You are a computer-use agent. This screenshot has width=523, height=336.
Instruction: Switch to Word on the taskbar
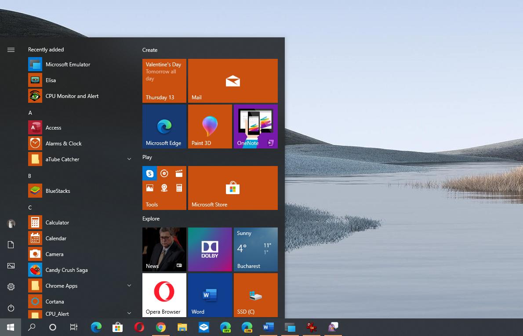tap(268, 327)
